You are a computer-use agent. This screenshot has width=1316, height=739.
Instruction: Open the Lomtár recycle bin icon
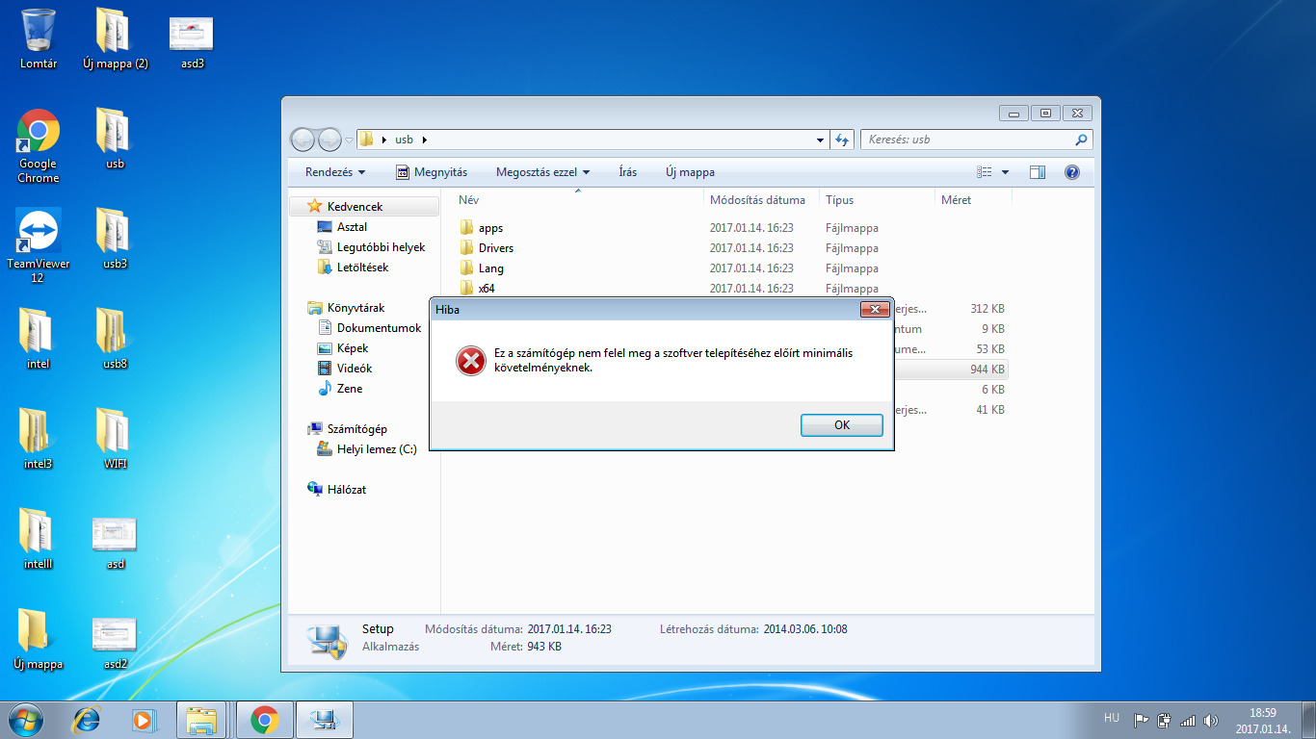click(x=39, y=38)
